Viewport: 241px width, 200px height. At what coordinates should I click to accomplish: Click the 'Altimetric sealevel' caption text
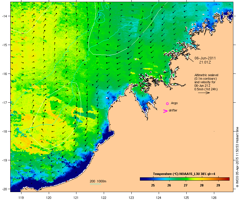click(206, 75)
